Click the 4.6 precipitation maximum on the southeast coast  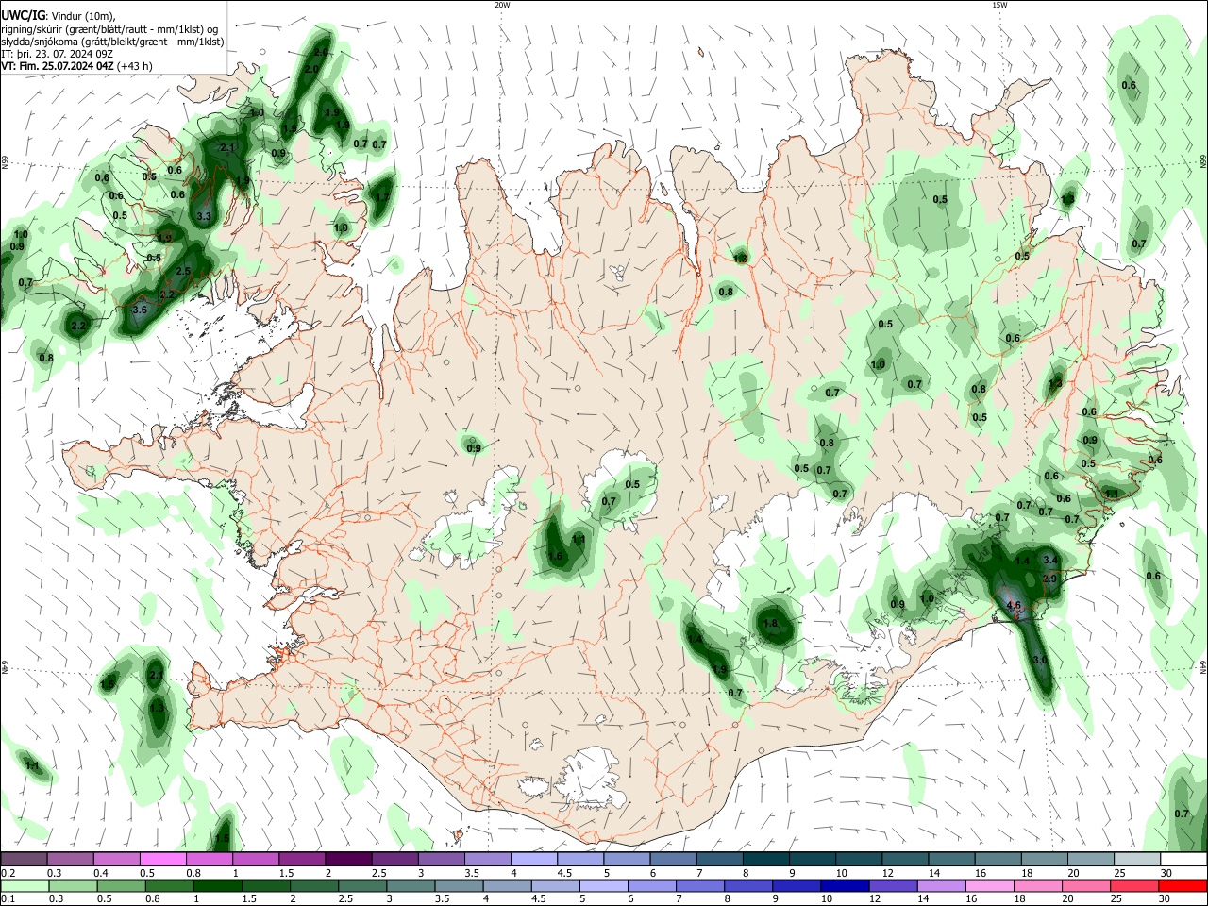pyautogui.click(x=1015, y=606)
